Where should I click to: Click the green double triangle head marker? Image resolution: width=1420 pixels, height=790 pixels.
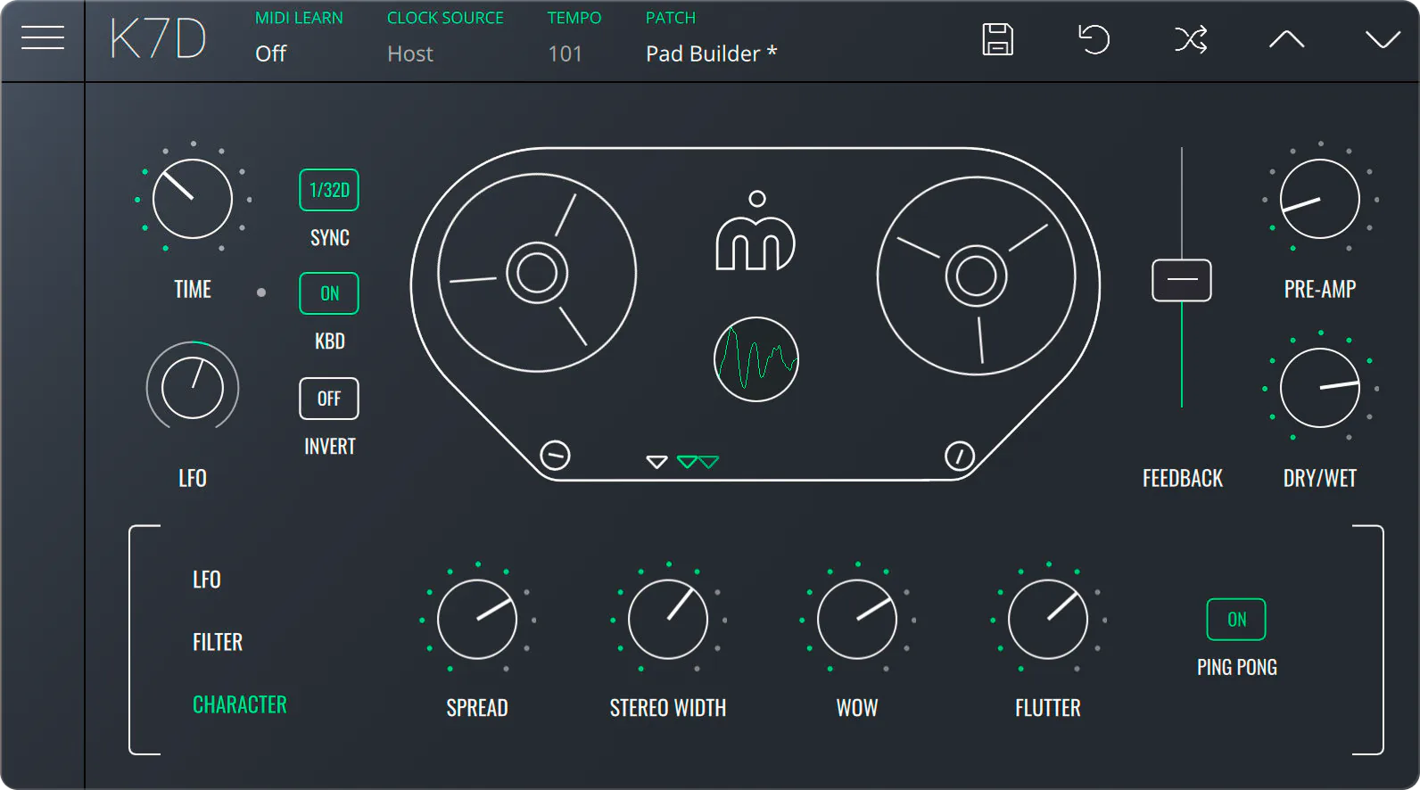(x=698, y=462)
